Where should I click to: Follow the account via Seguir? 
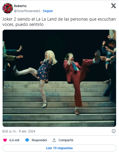(48, 11)
